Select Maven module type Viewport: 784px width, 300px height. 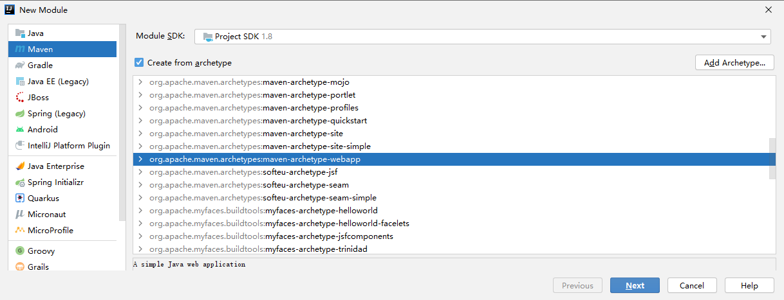pyautogui.click(x=62, y=49)
